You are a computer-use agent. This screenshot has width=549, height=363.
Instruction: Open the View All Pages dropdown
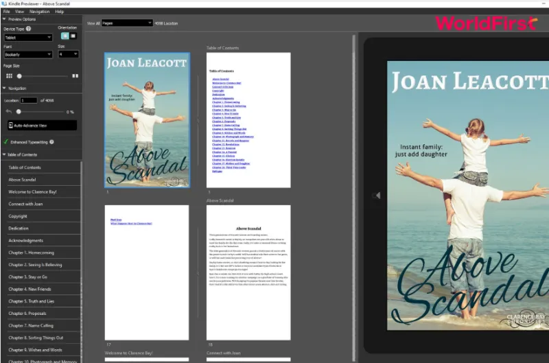pyautogui.click(x=127, y=23)
